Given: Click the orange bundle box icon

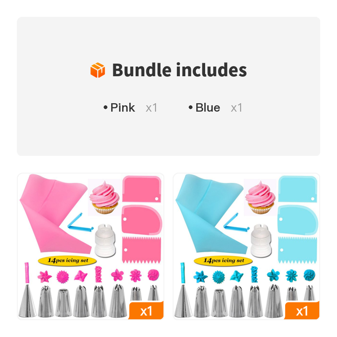Looking at the screenshot, I should pos(98,70).
